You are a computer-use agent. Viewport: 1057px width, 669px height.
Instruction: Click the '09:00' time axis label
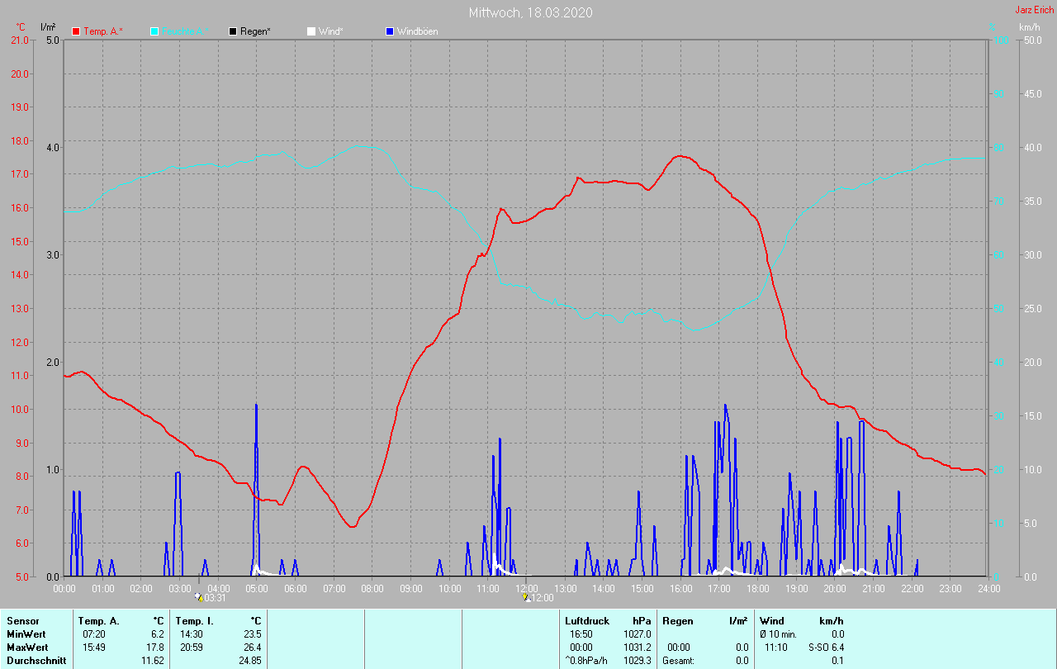pyautogui.click(x=411, y=589)
